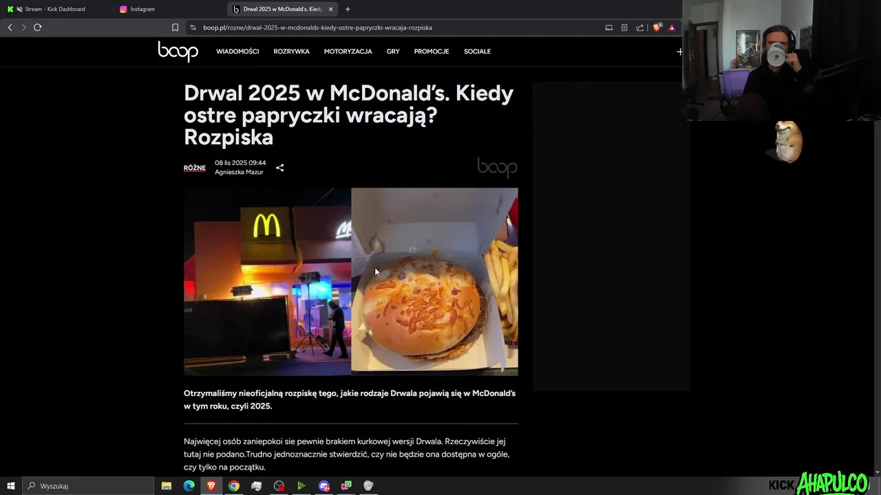Viewport: 881px width, 495px height.
Task: Open Google Chrome from taskbar
Action: (x=234, y=486)
